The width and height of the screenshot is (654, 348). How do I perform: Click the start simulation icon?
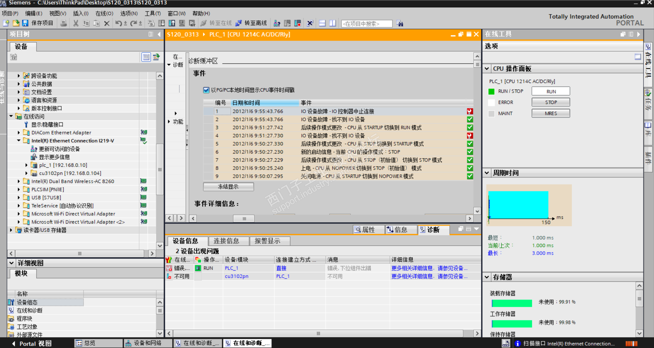click(x=182, y=23)
